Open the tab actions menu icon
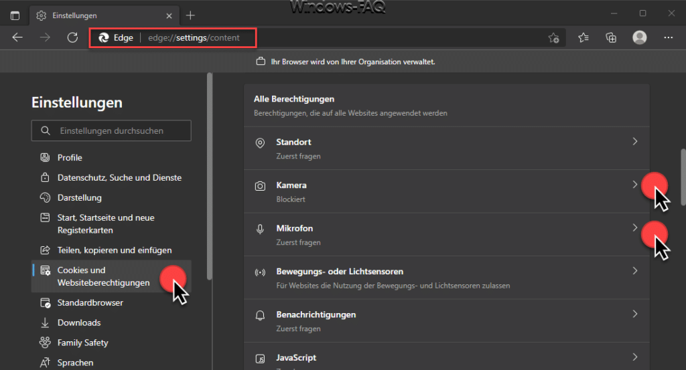The image size is (686, 370). tap(15, 16)
